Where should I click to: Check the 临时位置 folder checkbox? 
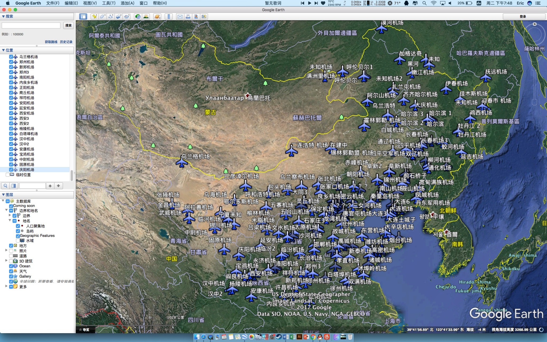point(7,175)
